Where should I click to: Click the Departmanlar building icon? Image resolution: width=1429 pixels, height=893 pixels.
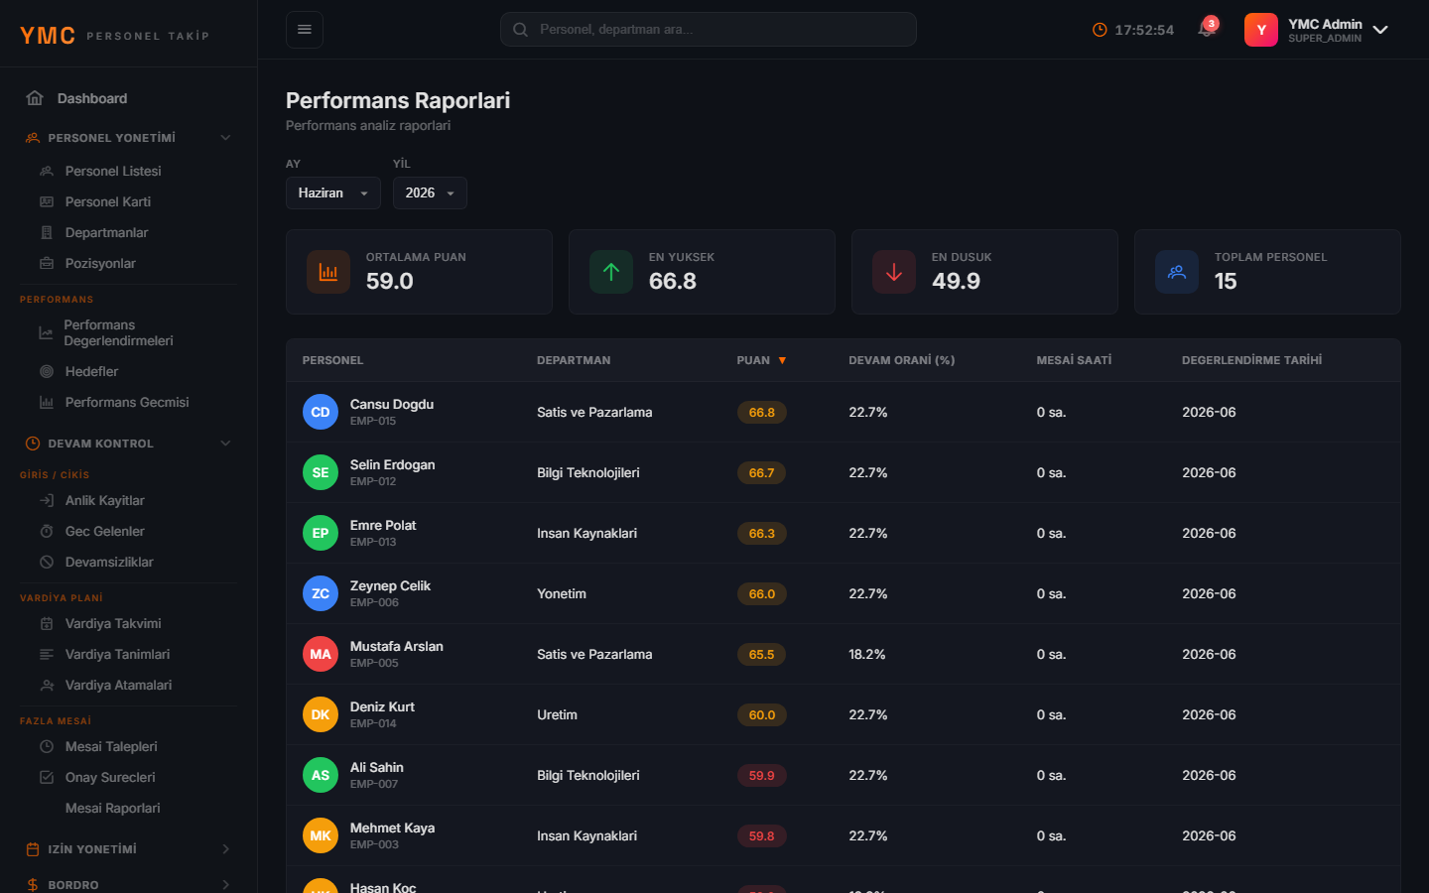[47, 232]
